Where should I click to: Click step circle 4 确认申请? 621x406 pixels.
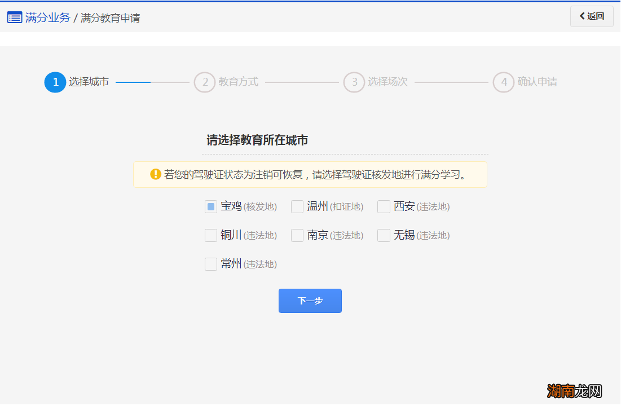point(504,82)
